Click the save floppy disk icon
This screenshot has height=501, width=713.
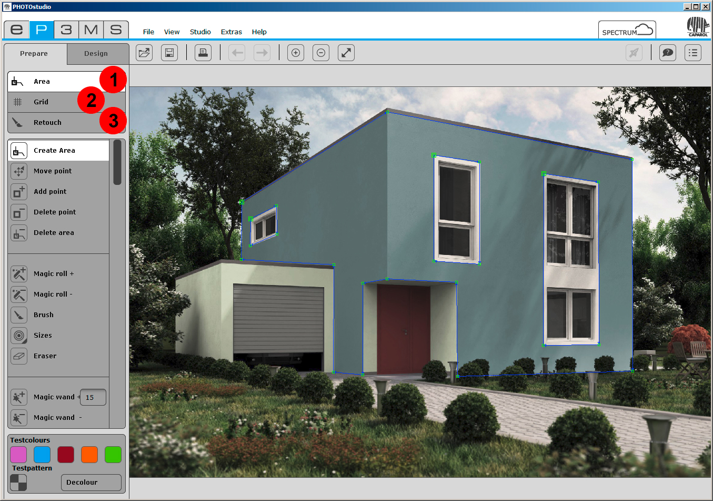pos(169,53)
